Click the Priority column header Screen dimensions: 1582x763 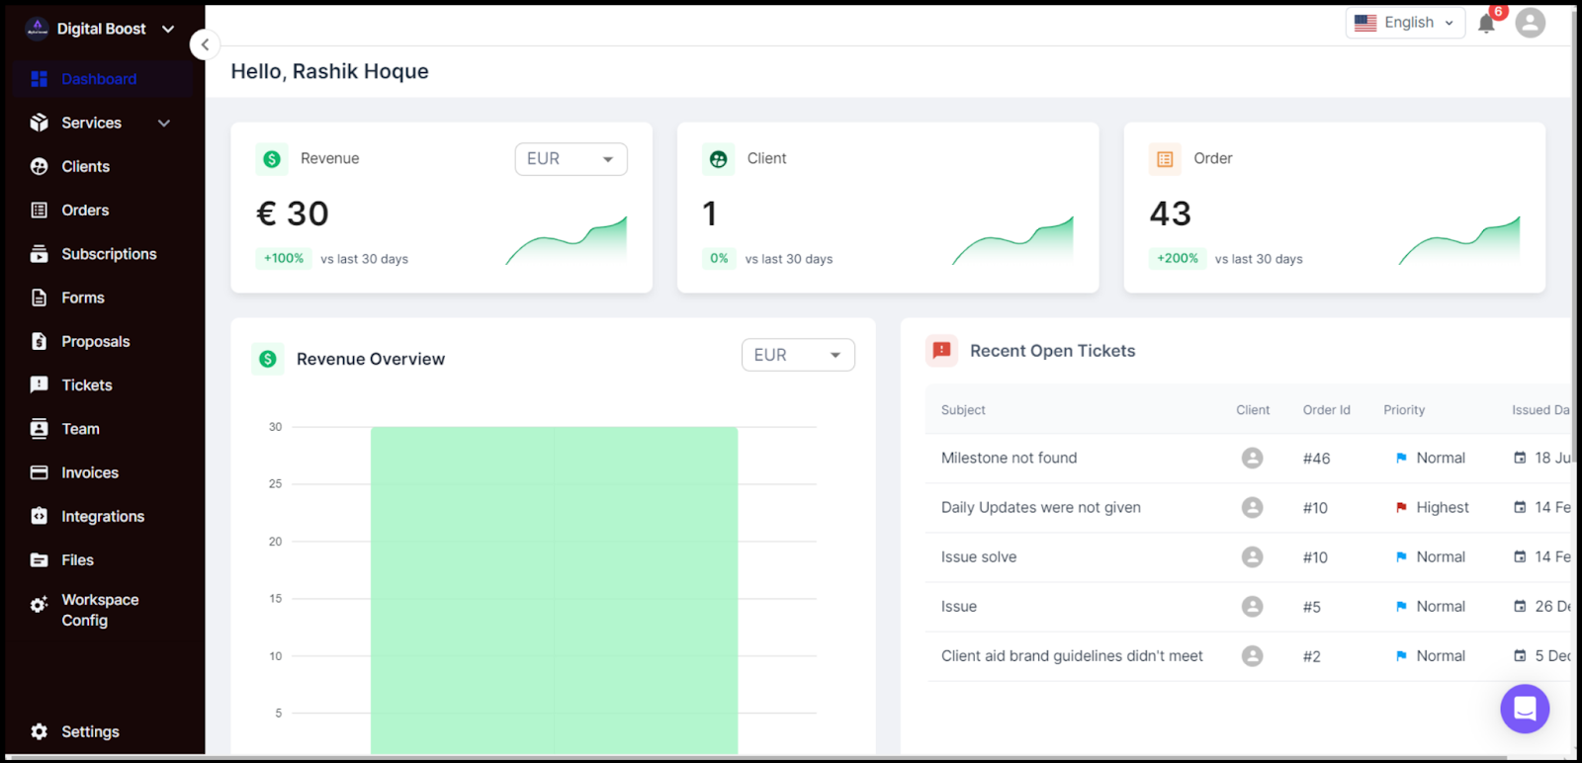click(x=1404, y=410)
